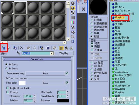
Task: Open the Material Editor Options icon
Action: [73, 32]
